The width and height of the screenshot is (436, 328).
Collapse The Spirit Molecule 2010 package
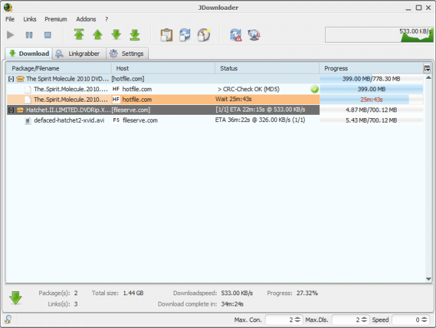pos(11,79)
